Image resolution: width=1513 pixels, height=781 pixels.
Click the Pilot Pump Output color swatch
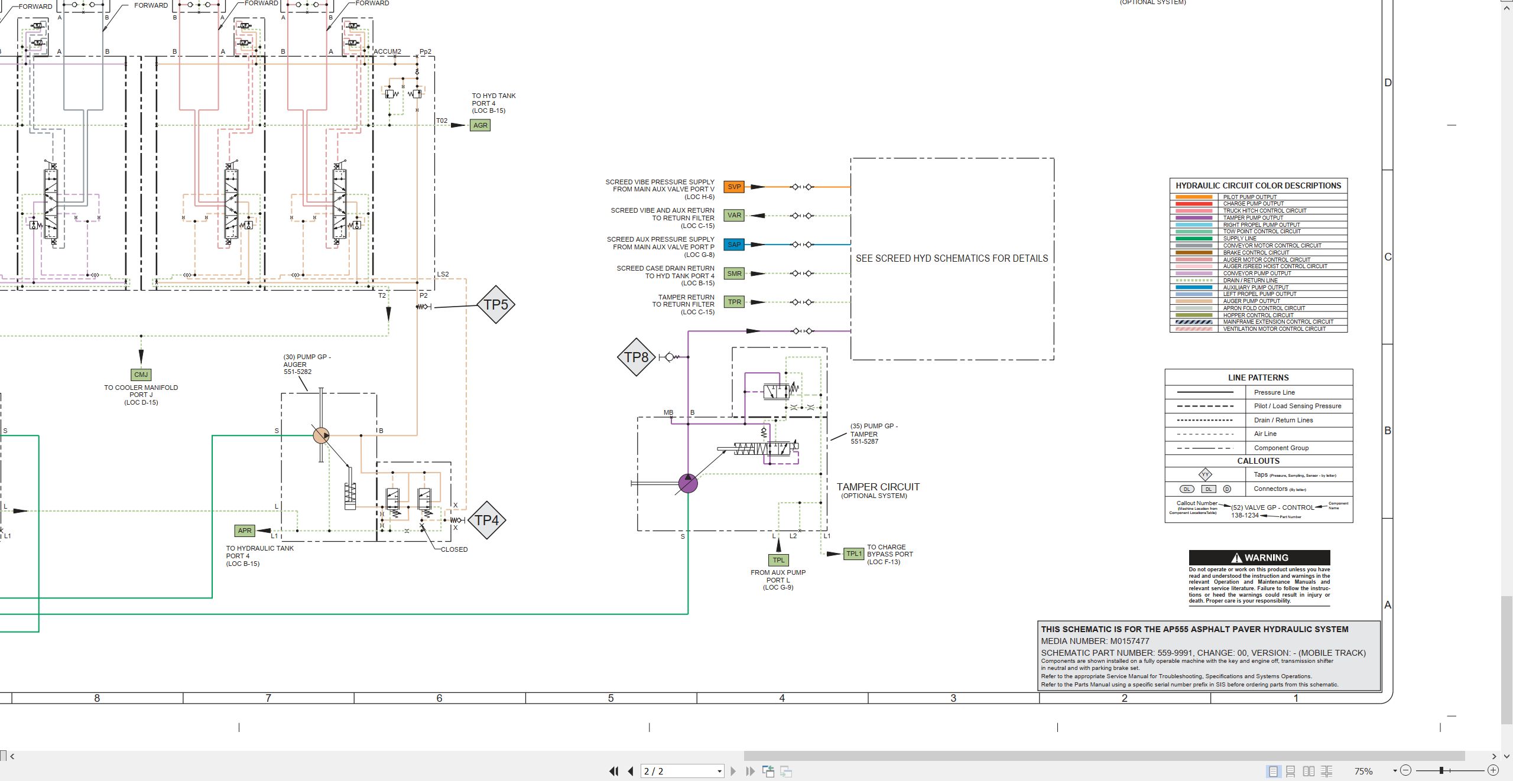click(1194, 197)
